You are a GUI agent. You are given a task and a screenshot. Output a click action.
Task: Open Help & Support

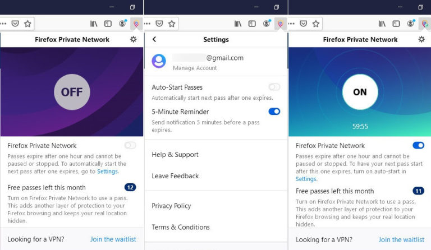point(175,155)
